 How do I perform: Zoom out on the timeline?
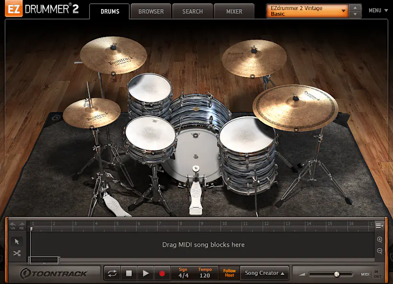[x=380, y=251]
